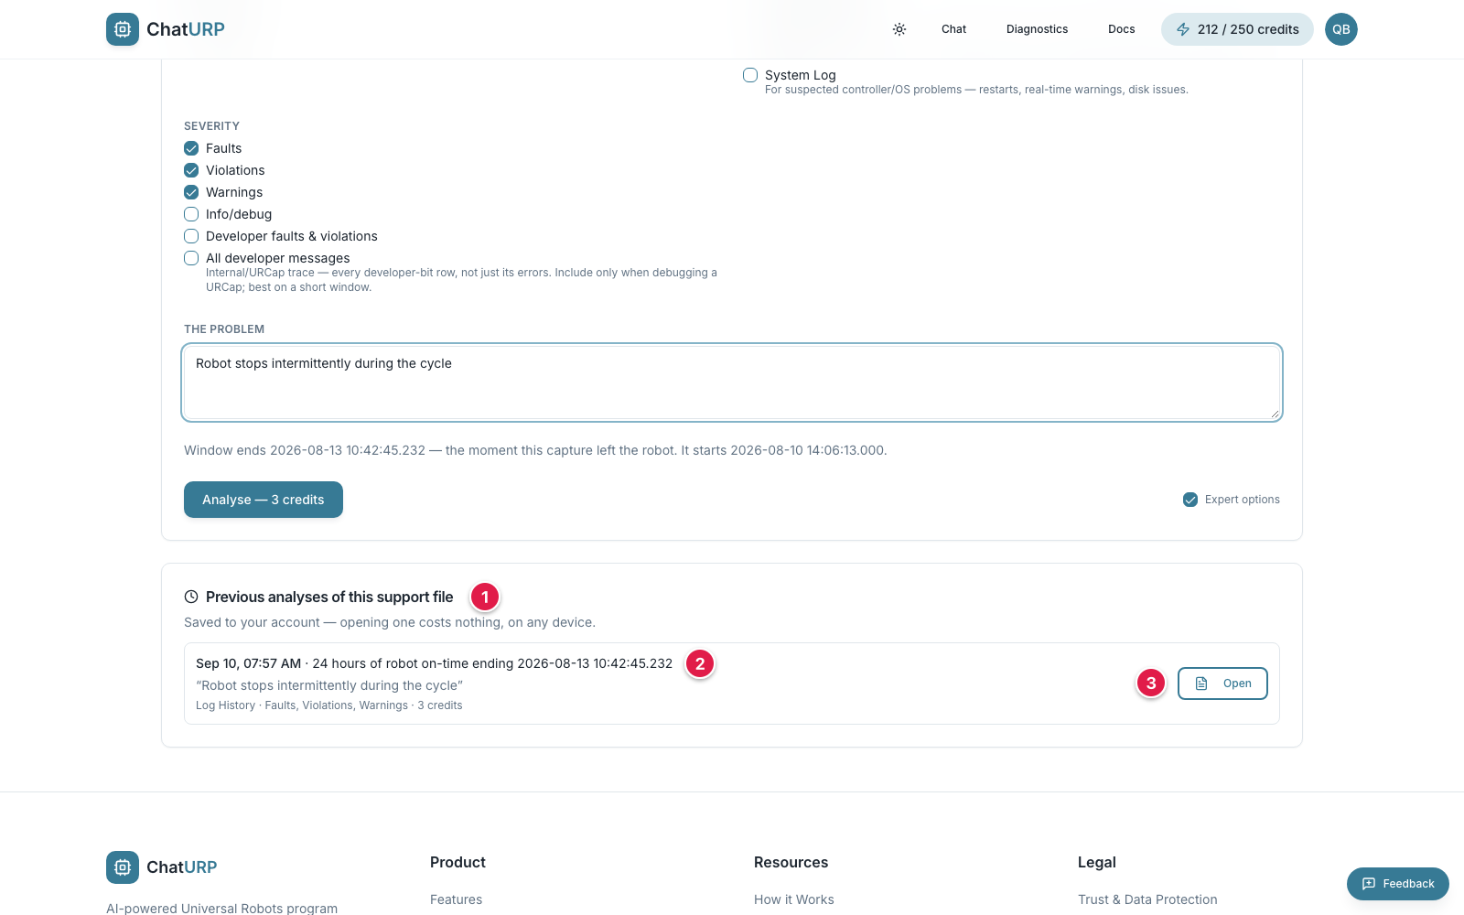Open the Features footer link

[456, 899]
